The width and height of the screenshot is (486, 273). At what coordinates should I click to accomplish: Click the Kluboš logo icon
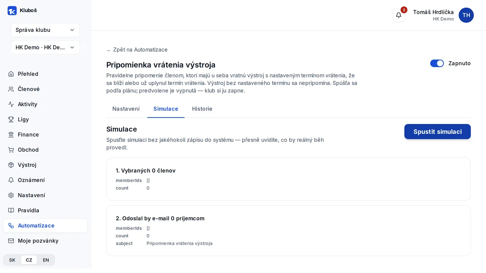tap(12, 11)
